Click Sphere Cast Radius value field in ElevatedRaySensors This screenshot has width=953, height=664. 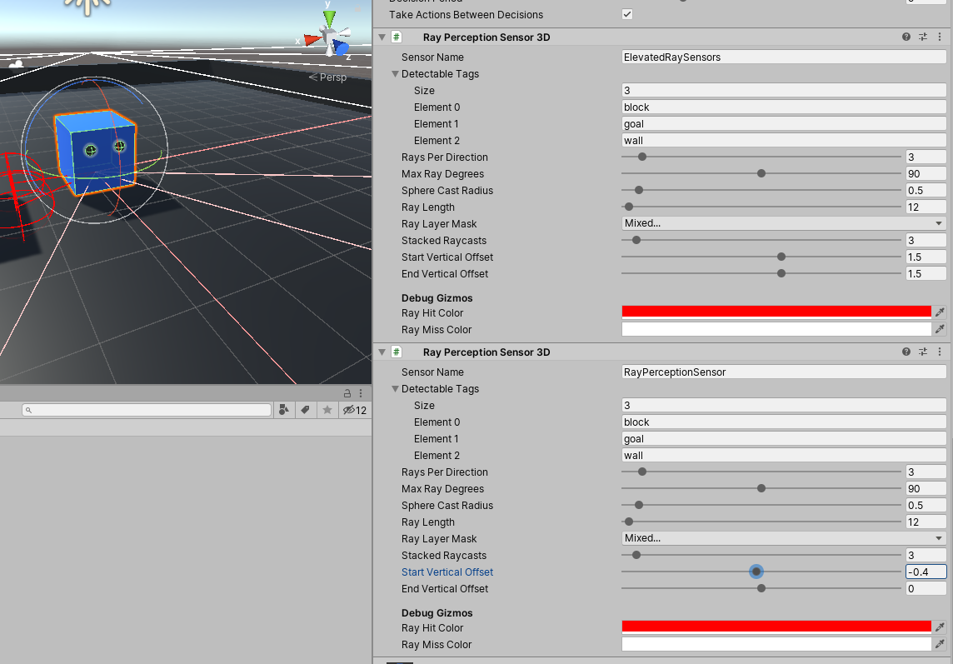pyautogui.click(x=926, y=190)
